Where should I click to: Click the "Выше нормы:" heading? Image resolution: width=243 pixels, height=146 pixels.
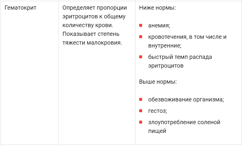point(158,82)
